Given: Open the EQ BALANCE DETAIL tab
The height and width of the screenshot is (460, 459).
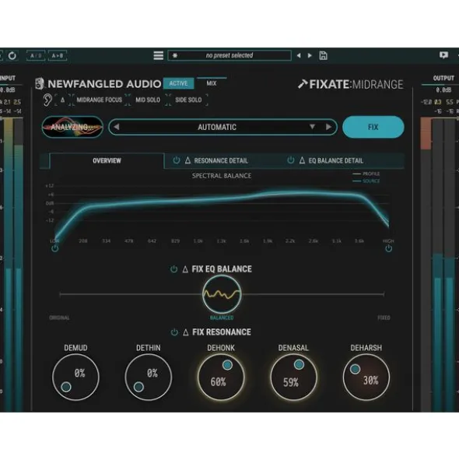Looking at the screenshot, I should tap(336, 160).
